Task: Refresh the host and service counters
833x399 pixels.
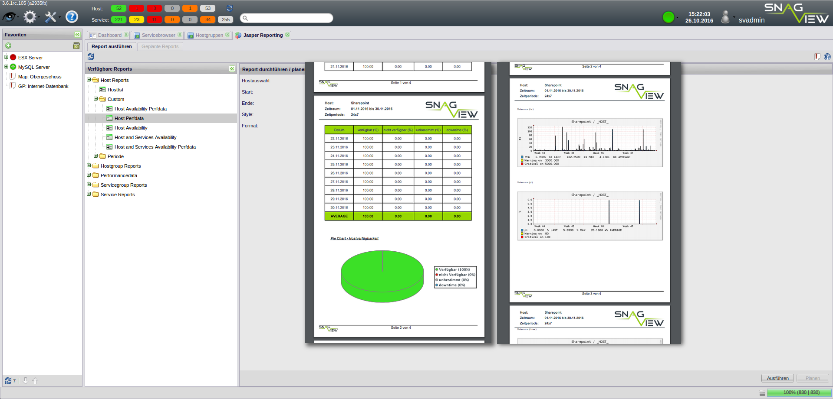Action: click(x=230, y=8)
